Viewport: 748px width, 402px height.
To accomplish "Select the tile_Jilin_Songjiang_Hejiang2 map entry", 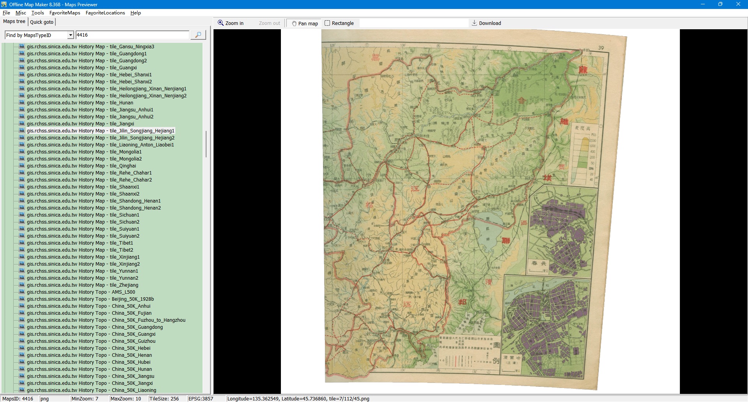I will [x=101, y=138].
